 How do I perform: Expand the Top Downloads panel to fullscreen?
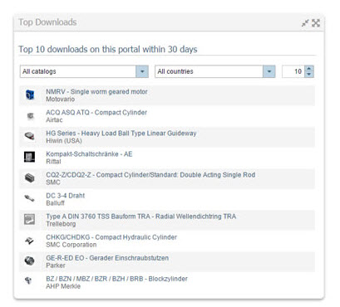(316, 23)
